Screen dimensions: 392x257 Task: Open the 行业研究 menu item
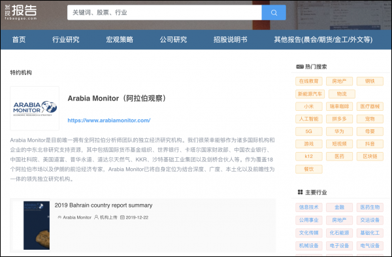pos(66,39)
